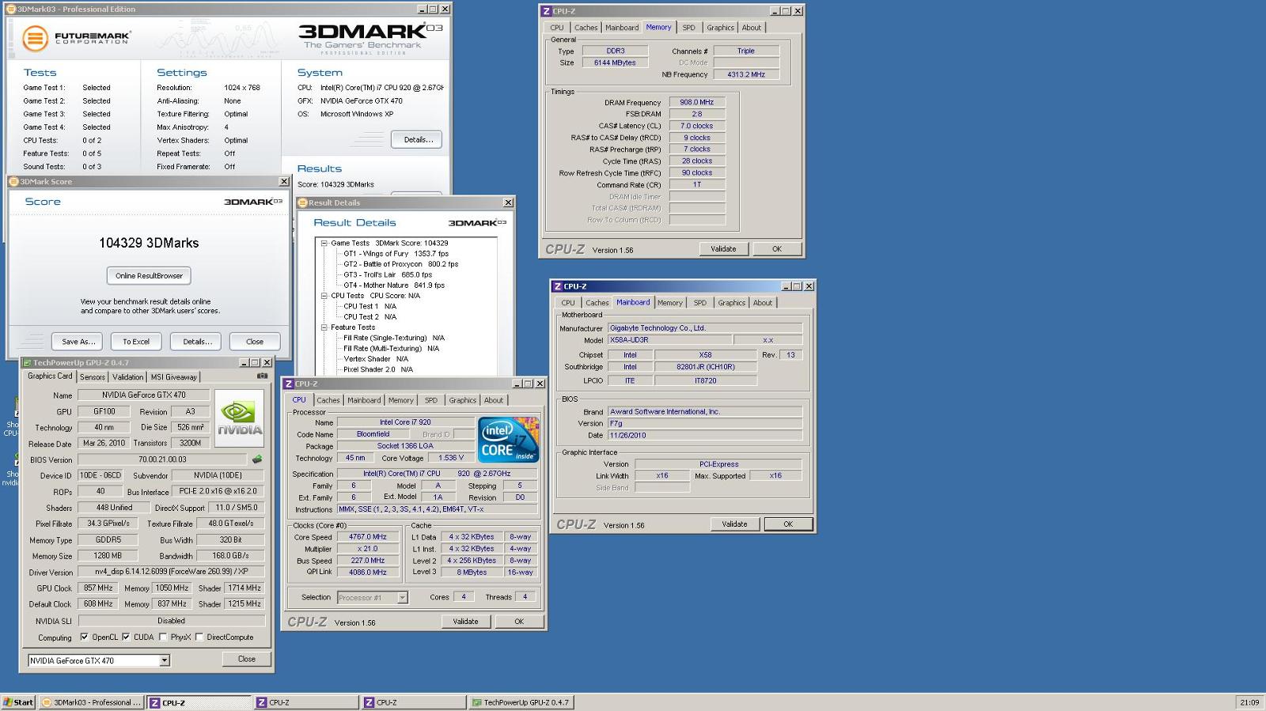Enable the DirectCompute checkbox
1266x711 pixels.
click(x=199, y=637)
